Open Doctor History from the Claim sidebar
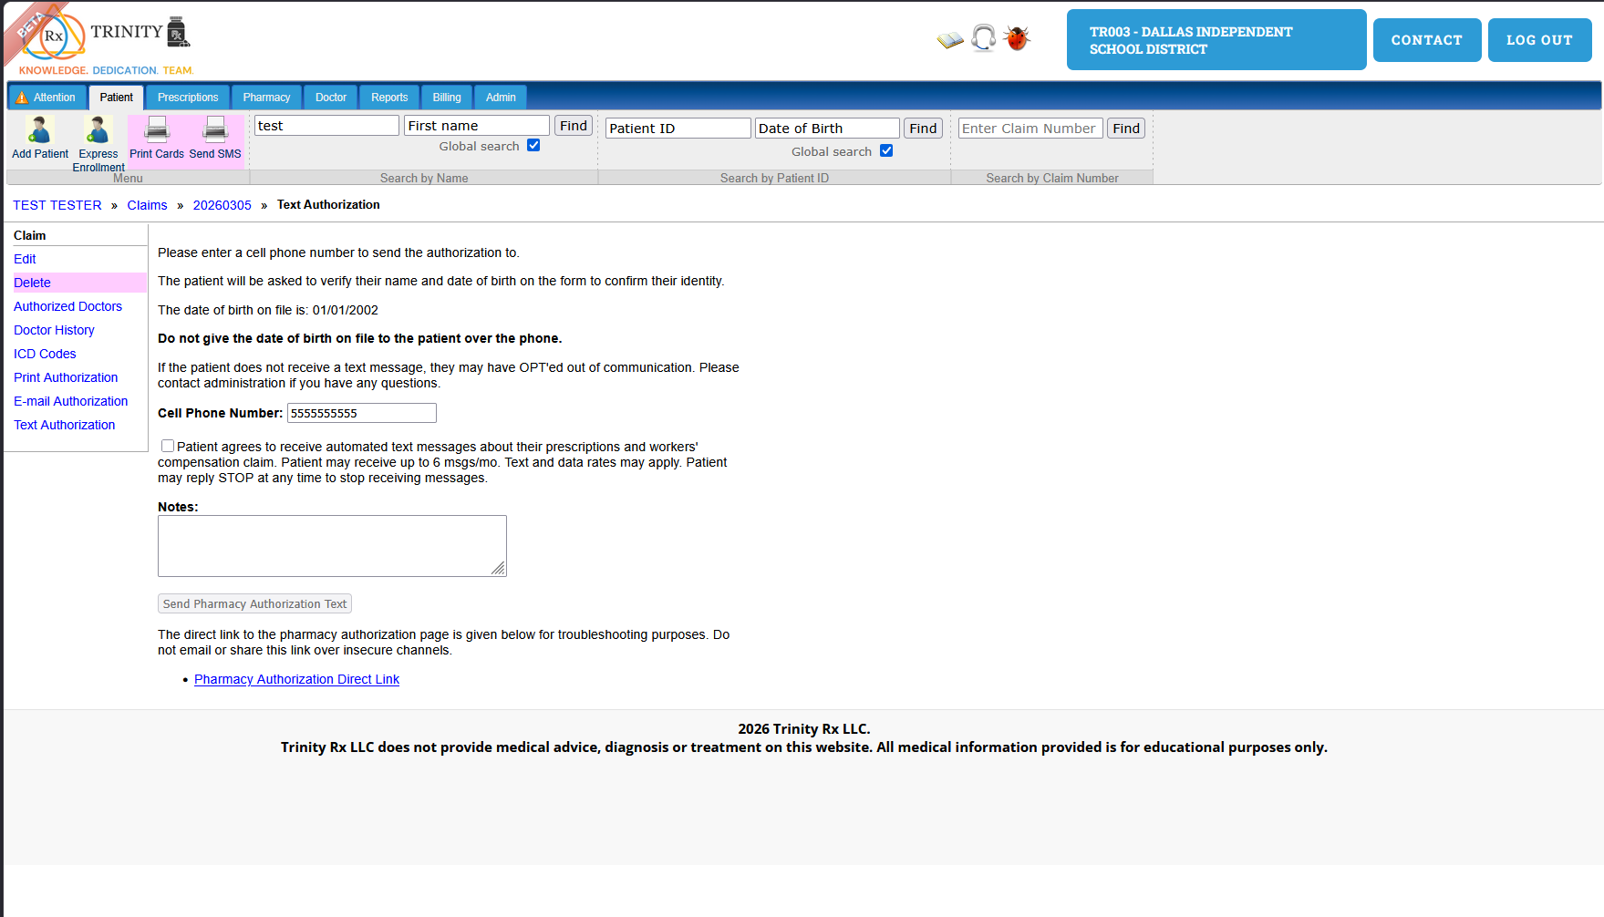 click(x=54, y=330)
